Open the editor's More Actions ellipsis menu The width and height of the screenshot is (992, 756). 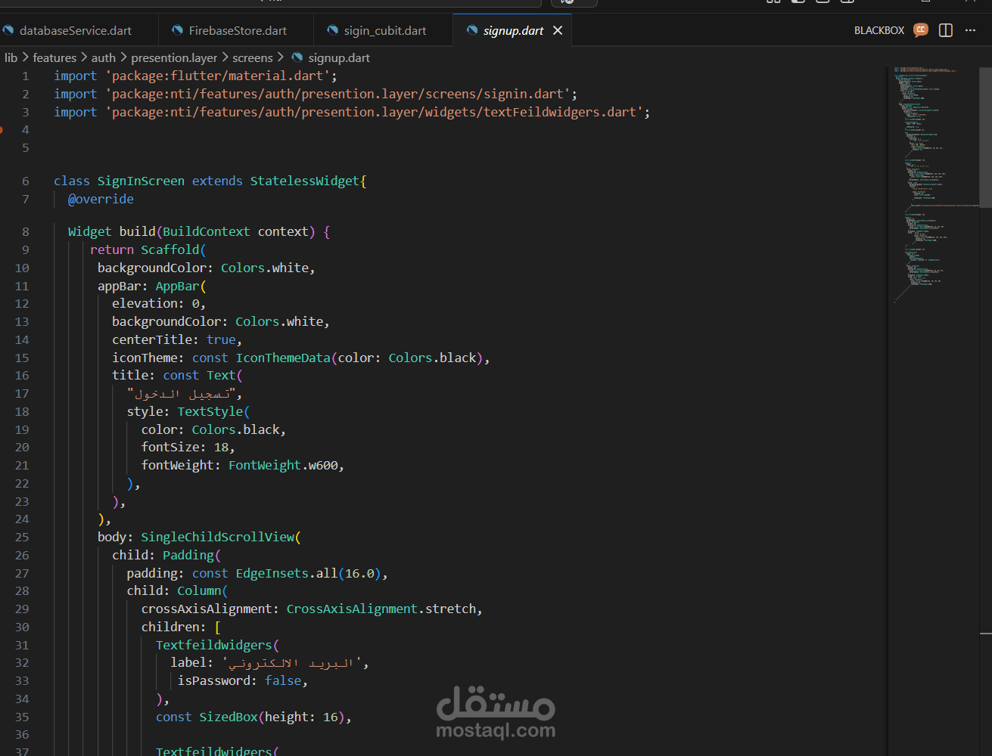[971, 30]
